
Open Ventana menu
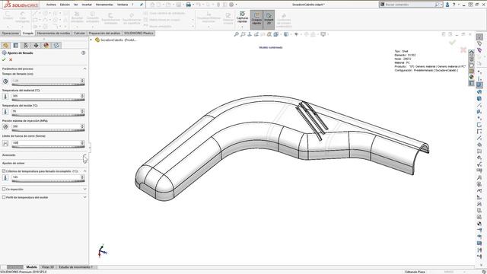pyautogui.click(x=123, y=5)
